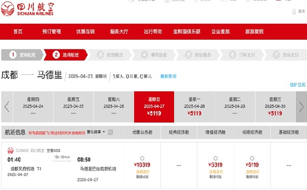Click the 基础经济舱 column header
This screenshot has height=190, width=307.
pyautogui.click(x=289, y=132)
